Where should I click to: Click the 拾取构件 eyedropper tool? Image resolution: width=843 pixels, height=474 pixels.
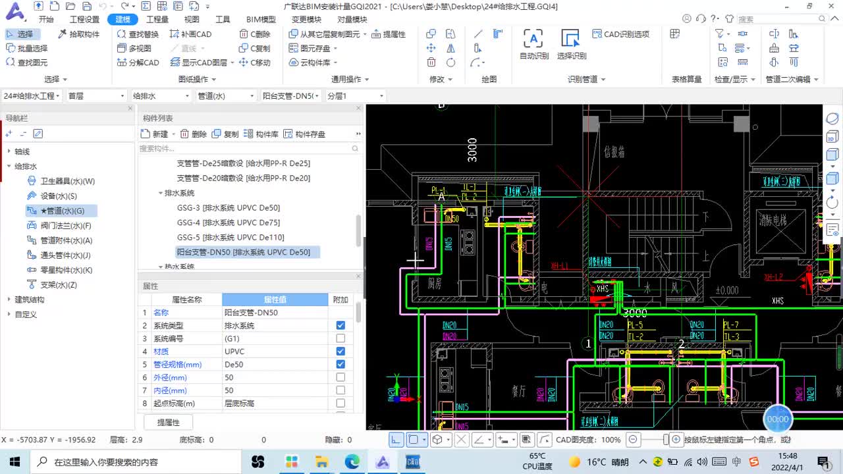(x=78, y=34)
